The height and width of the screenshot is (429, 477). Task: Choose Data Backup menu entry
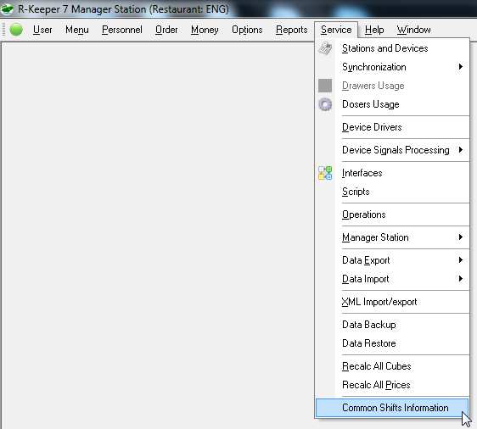[392, 325]
